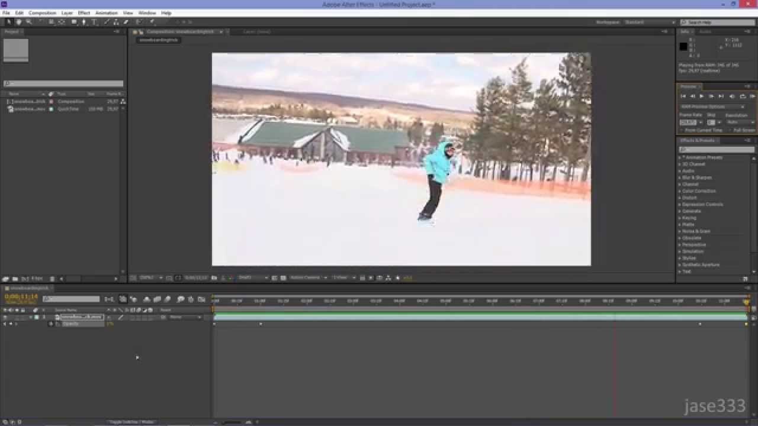Screen dimensions: 758x426
Task: Open the Skip dropdown in Preview
Action: 719,122
